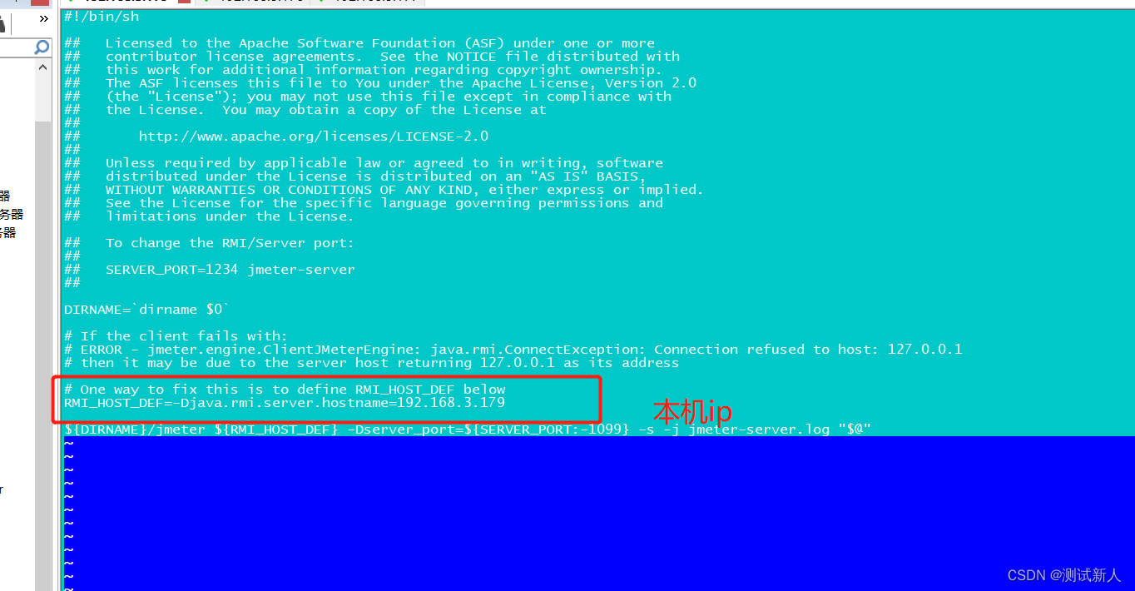Close the first session tab via red square
Screen dimensions: 1135x591
184,2
